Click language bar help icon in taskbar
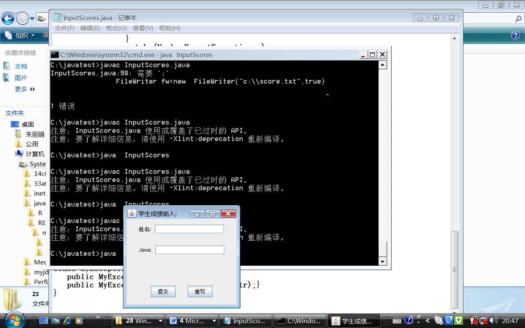Image resolution: width=525 pixels, height=328 pixels. tap(408, 320)
